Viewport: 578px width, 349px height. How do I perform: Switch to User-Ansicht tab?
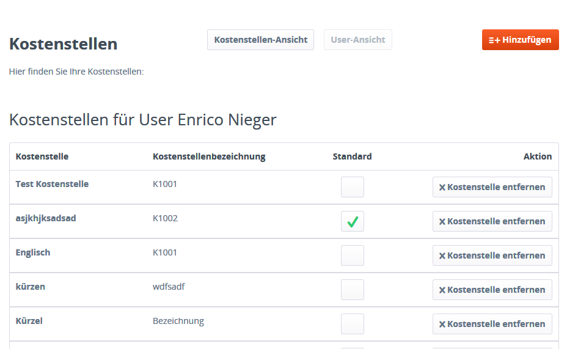click(357, 40)
